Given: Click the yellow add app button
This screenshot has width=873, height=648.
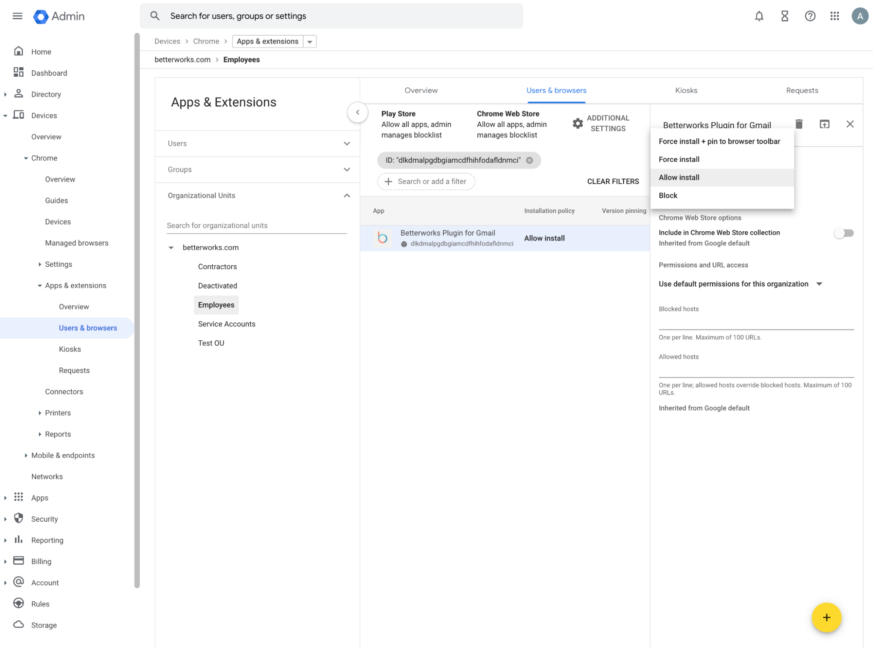Looking at the screenshot, I should tap(826, 617).
